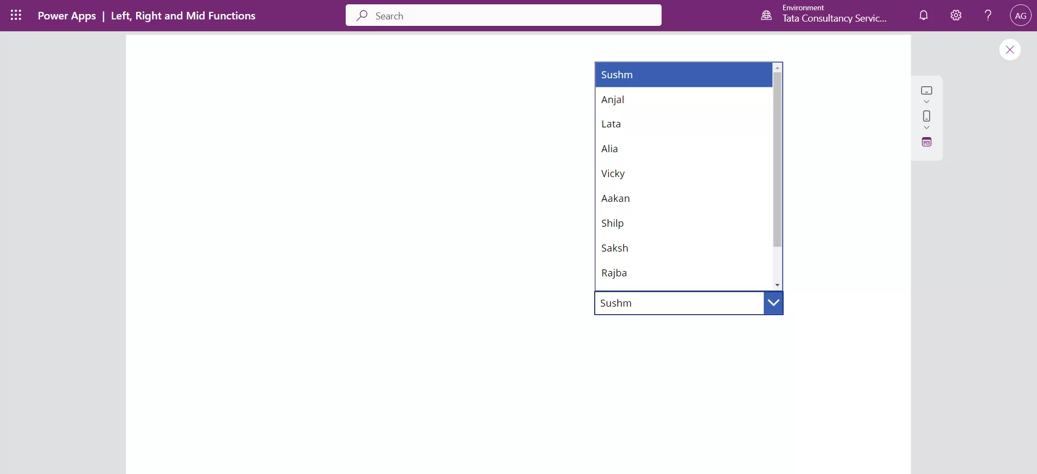Viewport: 1037px width, 474px height.
Task: Choose Lata from the list
Action: [684, 124]
